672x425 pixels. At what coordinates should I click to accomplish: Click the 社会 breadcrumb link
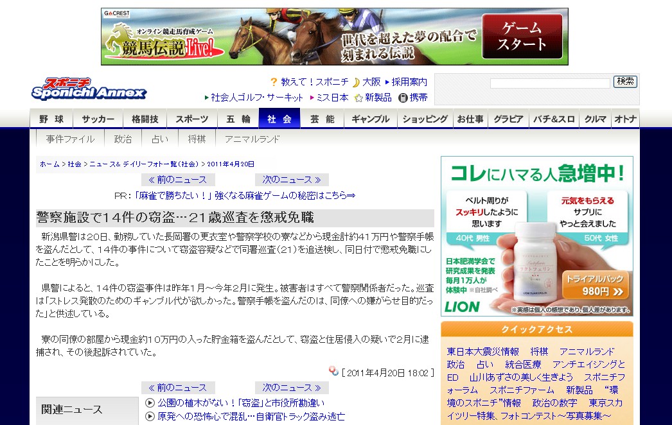[75, 164]
